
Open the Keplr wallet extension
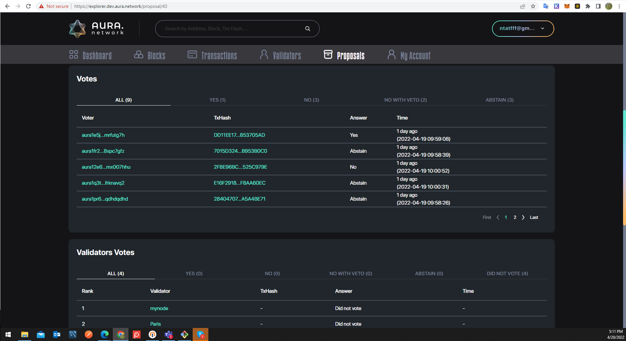pyautogui.click(x=557, y=6)
